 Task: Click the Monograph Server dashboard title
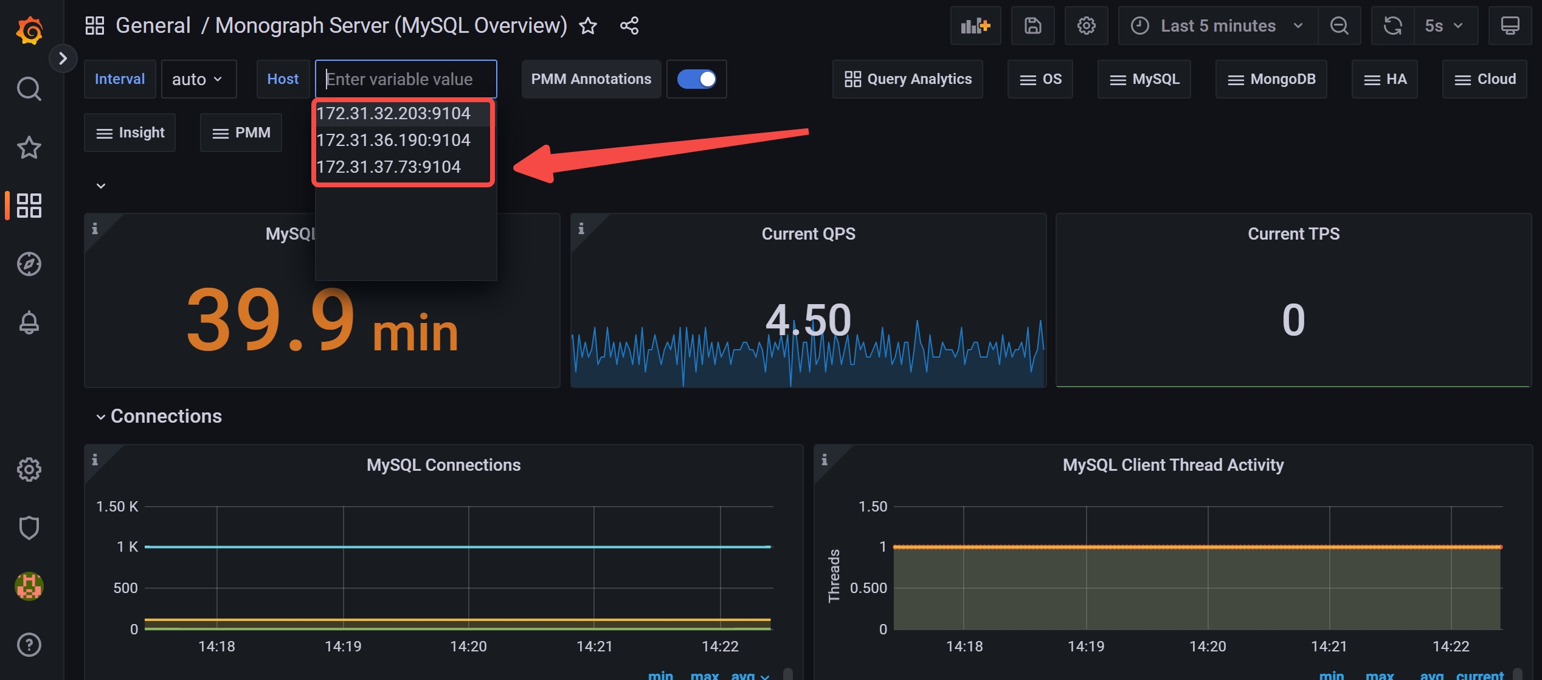391,26
